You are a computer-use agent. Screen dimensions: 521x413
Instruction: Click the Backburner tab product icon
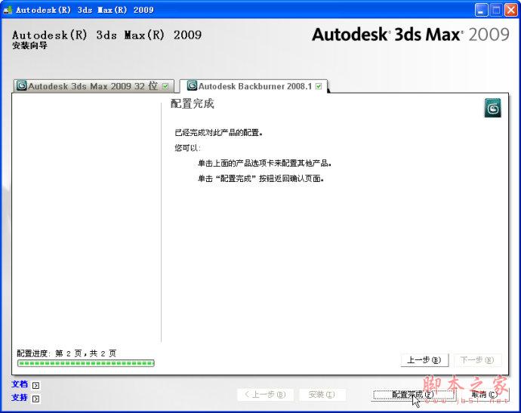[192, 85]
